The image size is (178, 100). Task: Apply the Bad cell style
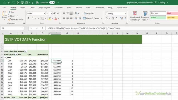pyautogui.click(x=172, y=13)
